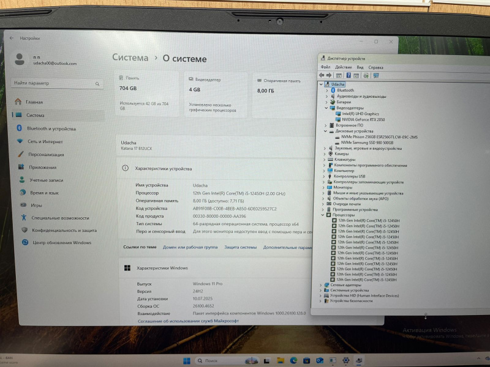The width and height of the screenshot is (490, 367).
Task: Open Конфиденциальность и защита settings
Action: [x=64, y=231]
